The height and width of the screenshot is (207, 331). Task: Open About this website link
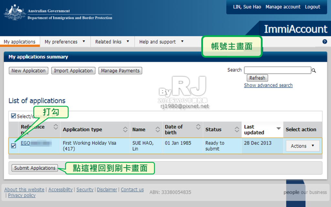pos(24,190)
